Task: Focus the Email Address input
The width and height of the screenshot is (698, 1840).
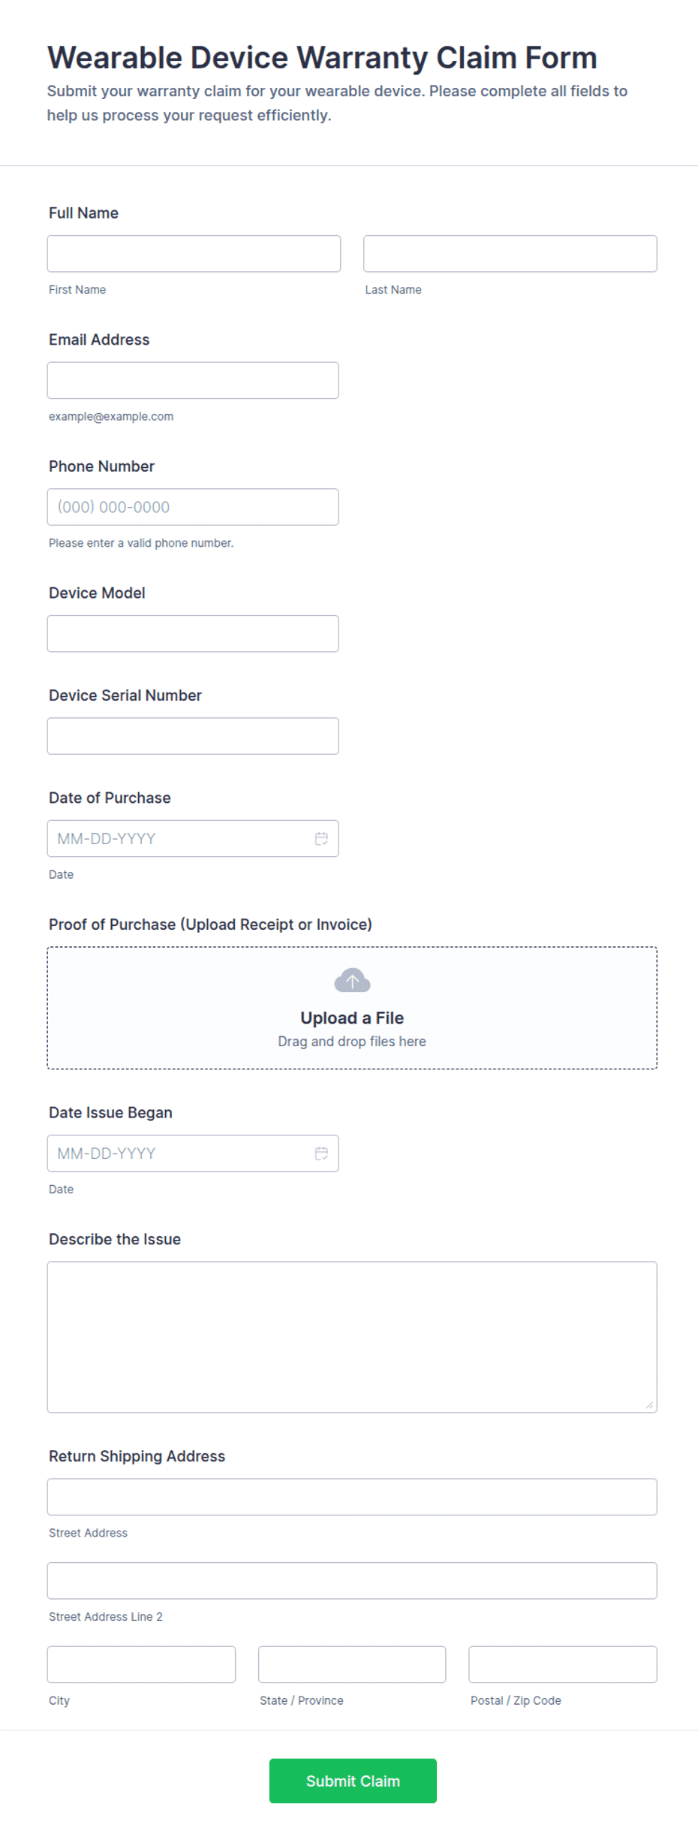Action: [x=193, y=381]
